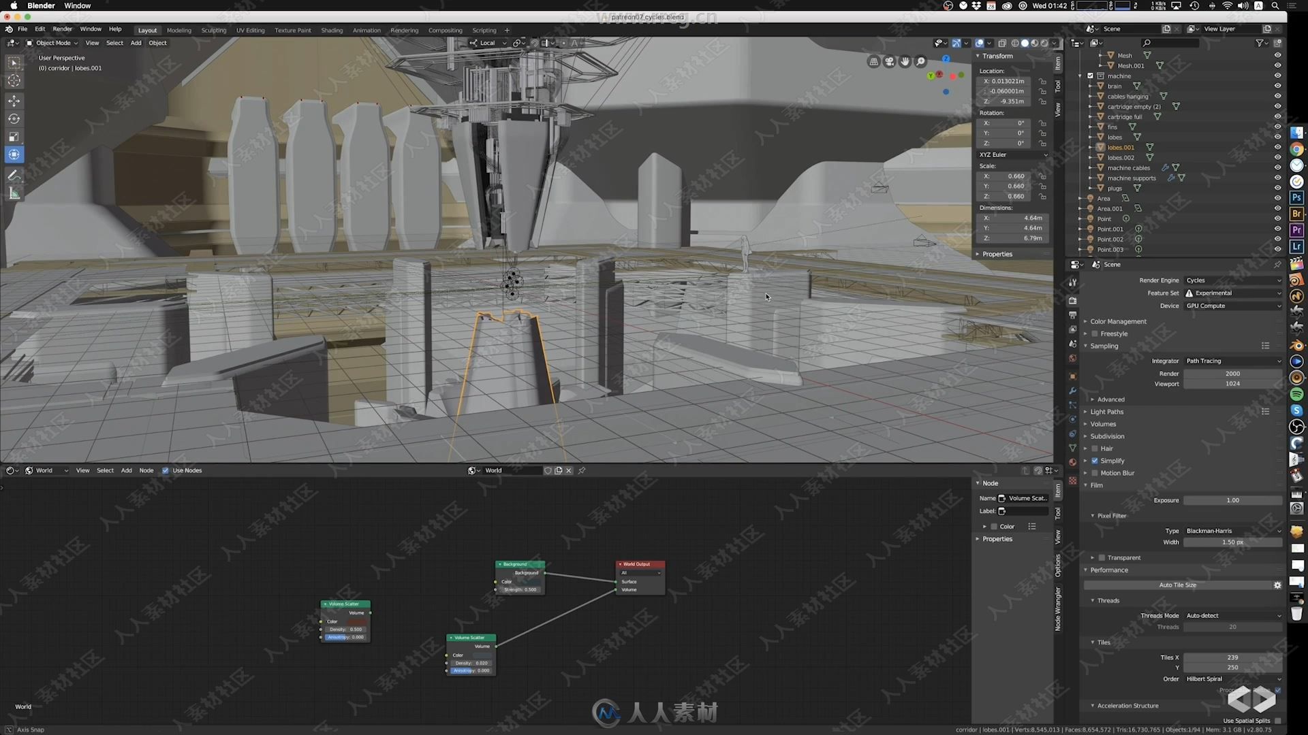Toggle camera view gizmo button

tap(889, 62)
